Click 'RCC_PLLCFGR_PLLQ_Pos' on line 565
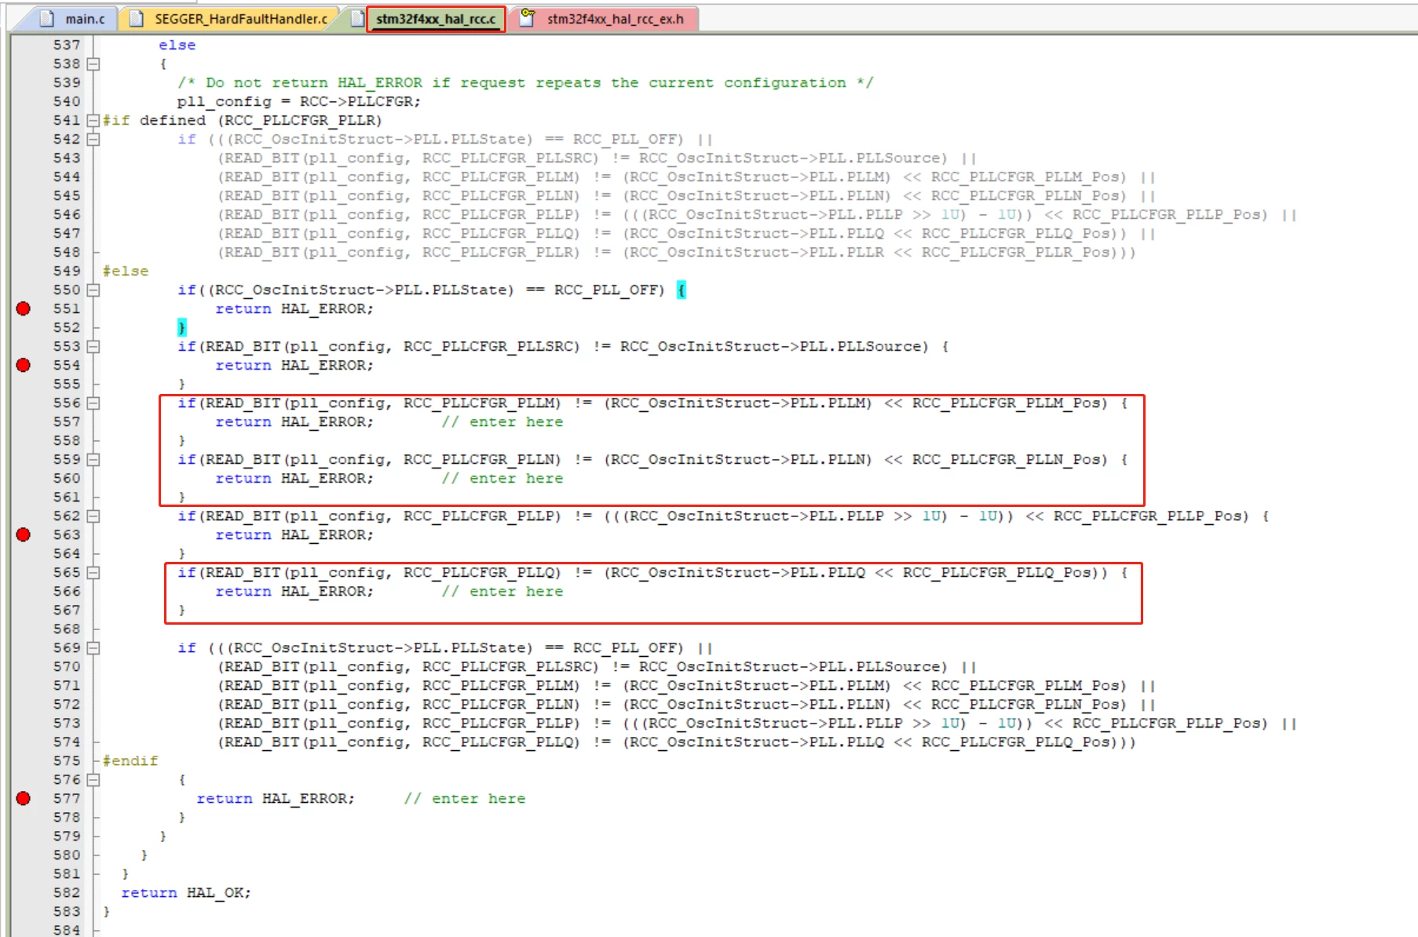Image resolution: width=1418 pixels, height=937 pixels. (x=996, y=572)
